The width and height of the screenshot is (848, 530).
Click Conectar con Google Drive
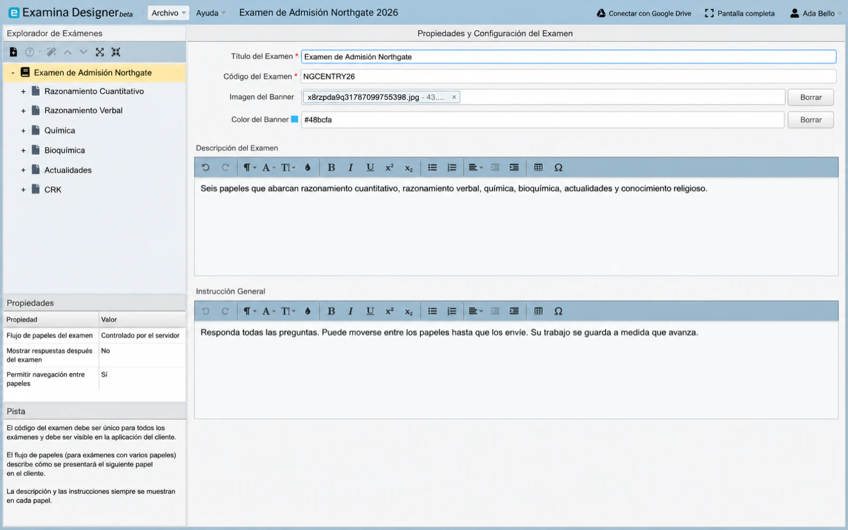(644, 13)
